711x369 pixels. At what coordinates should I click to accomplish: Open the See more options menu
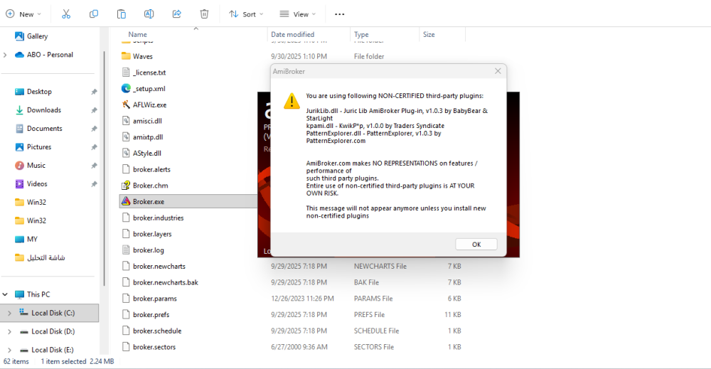pos(339,14)
